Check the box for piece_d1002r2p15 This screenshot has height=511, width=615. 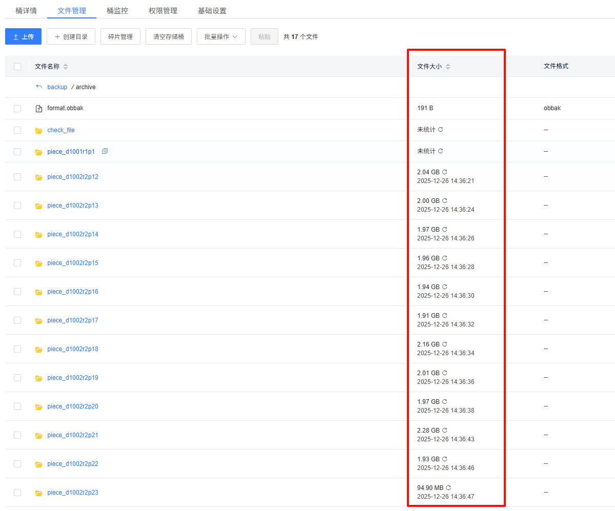coord(17,263)
